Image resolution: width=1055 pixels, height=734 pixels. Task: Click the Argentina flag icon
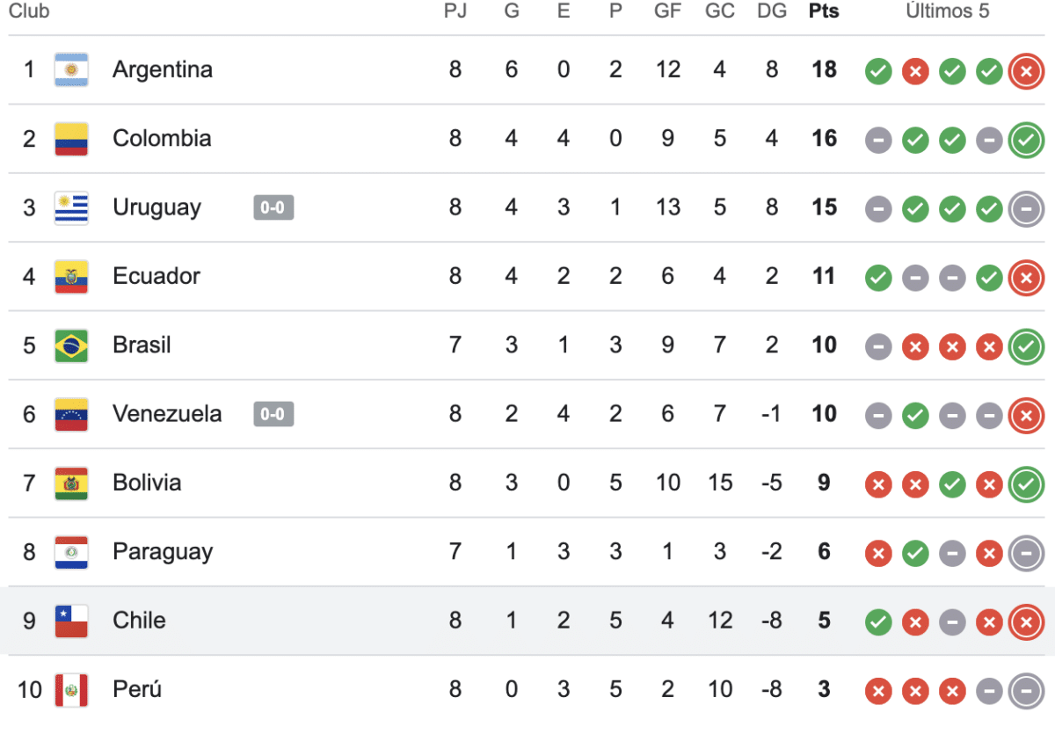coord(71,69)
